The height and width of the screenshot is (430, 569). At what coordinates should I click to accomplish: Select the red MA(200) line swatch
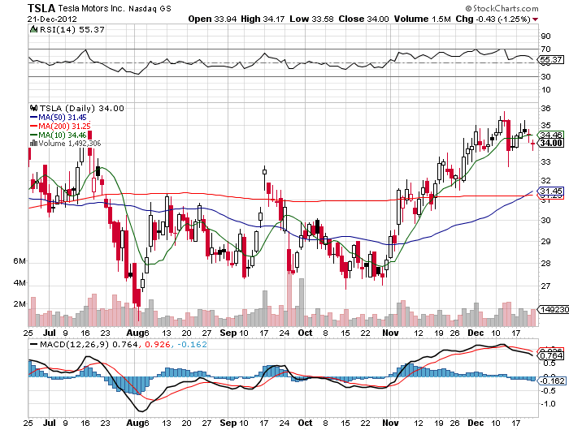tap(33, 126)
